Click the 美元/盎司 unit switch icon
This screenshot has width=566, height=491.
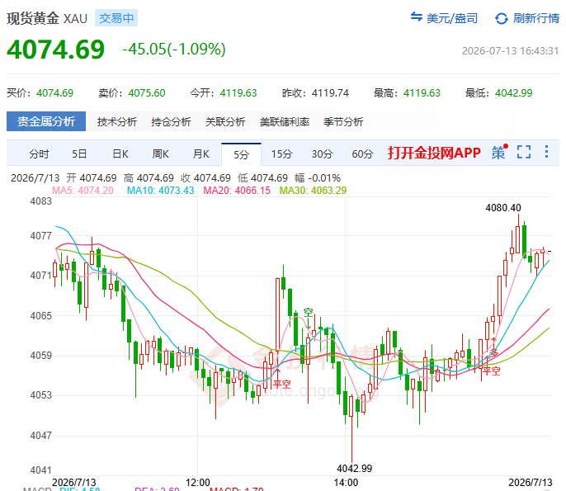(x=416, y=17)
